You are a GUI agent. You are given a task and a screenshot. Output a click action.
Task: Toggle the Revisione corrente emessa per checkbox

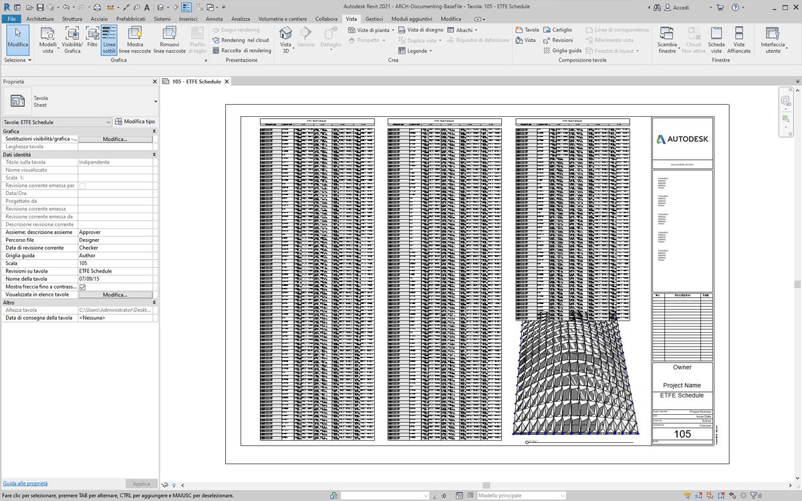(x=82, y=186)
